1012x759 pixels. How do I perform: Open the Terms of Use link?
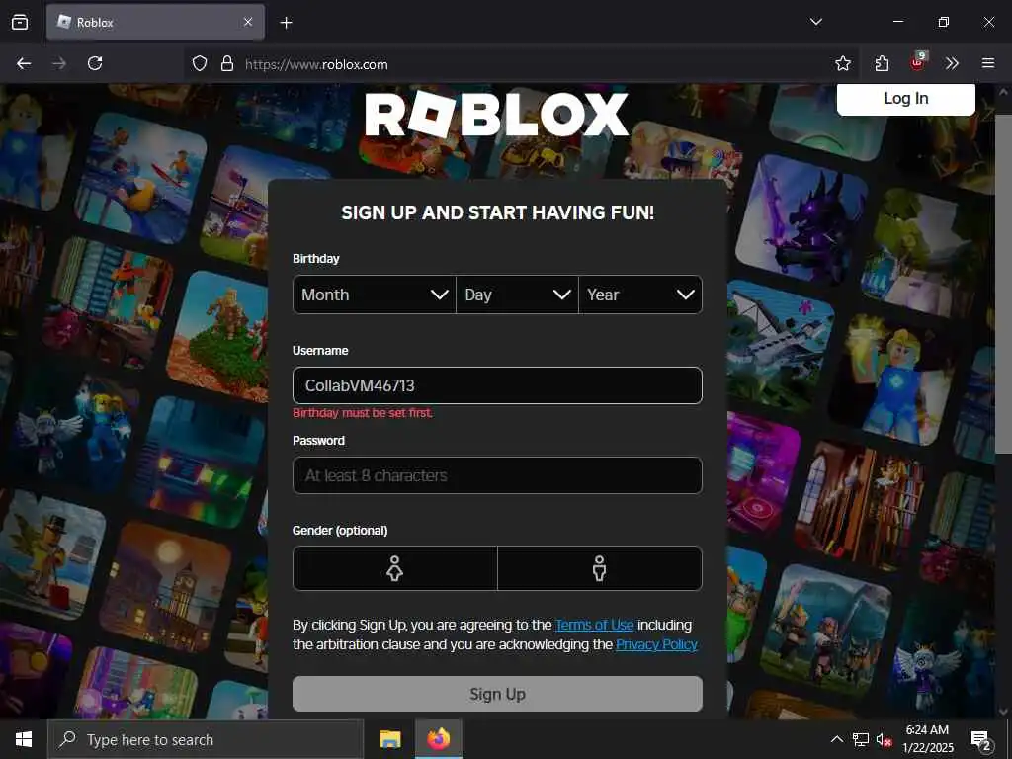(594, 625)
